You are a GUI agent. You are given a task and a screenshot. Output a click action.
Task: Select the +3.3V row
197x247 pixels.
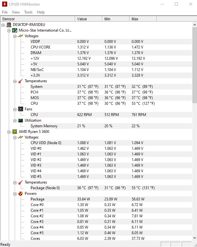(x=111, y=75)
